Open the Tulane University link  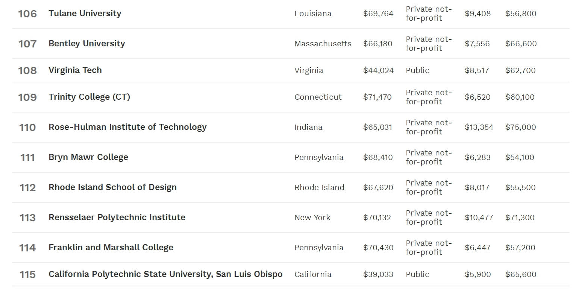(85, 14)
